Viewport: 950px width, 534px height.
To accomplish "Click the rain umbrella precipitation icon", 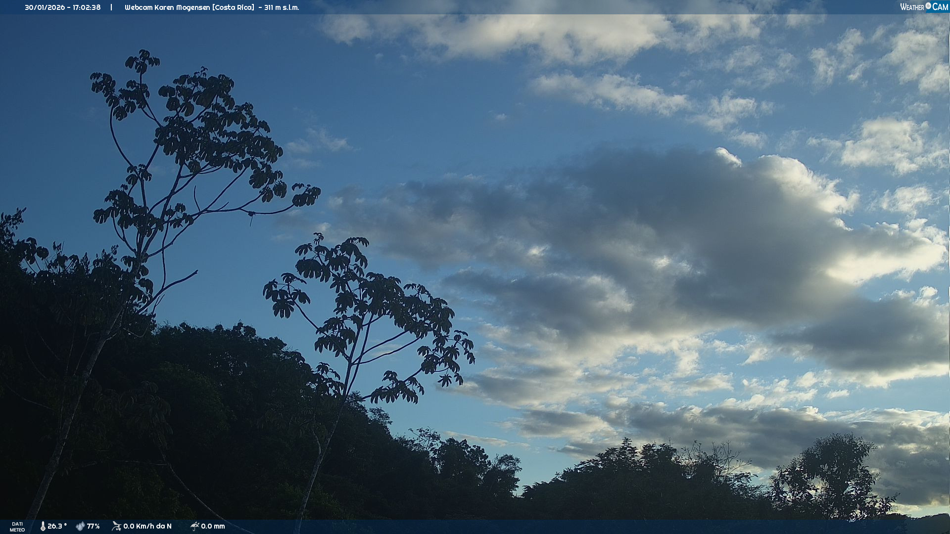I will [x=194, y=526].
